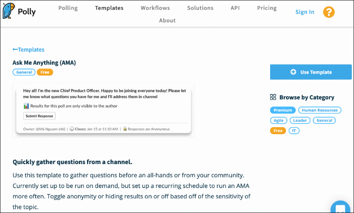Click the 'Hey all! I'm the new Chief Product Officer' message
This screenshot has height=213, width=354.
tap(105, 93)
